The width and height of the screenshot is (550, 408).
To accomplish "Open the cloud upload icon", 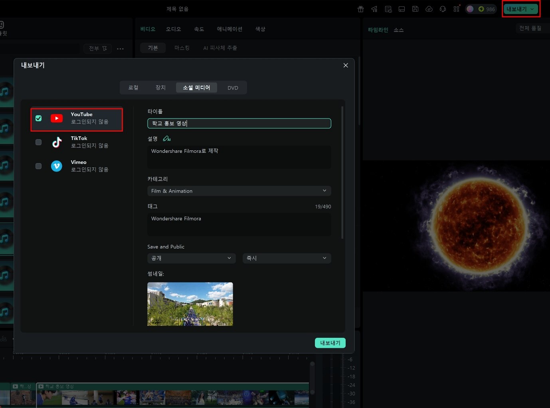I will click(x=429, y=9).
